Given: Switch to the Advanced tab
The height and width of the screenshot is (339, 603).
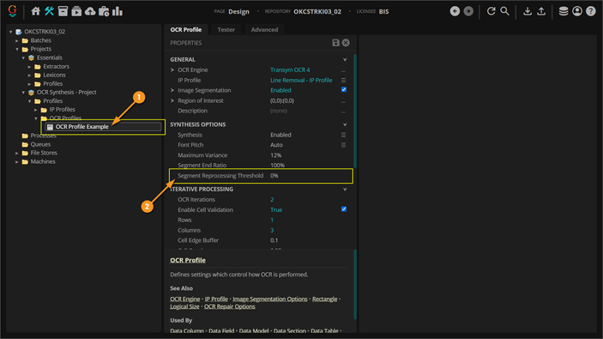Looking at the screenshot, I should (264, 29).
